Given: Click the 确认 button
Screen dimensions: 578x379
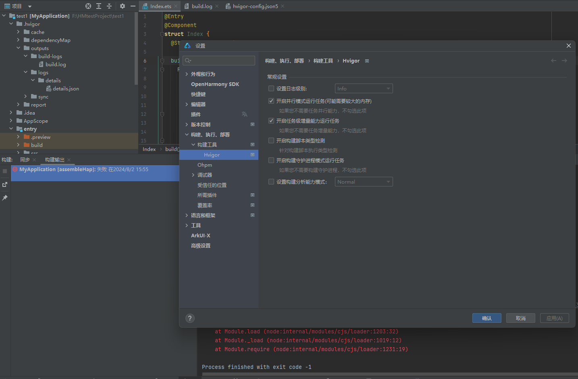Looking at the screenshot, I should (487, 318).
